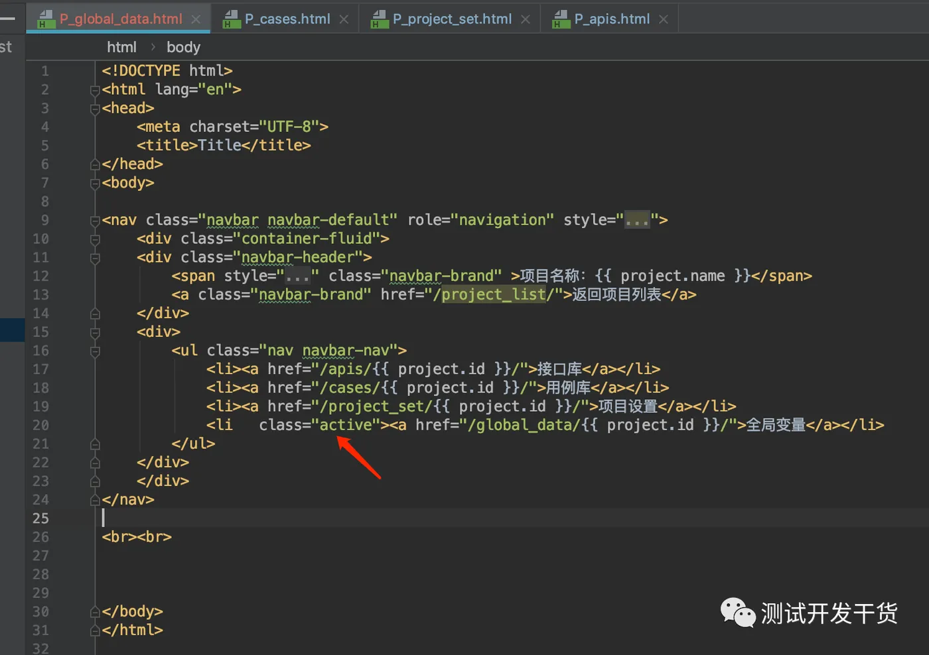The image size is (929, 655).
Task: Close the P_global_data.html tab
Action: coord(196,19)
